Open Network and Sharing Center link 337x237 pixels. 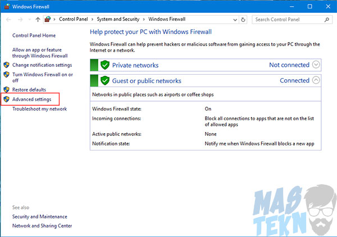[42, 226]
